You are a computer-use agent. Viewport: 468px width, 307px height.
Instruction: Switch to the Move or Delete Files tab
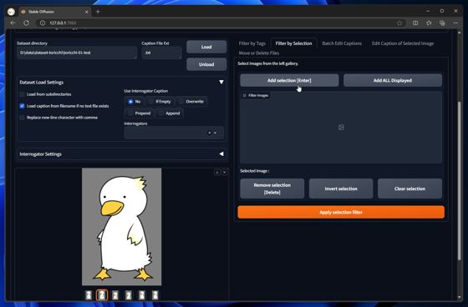pyautogui.click(x=259, y=53)
